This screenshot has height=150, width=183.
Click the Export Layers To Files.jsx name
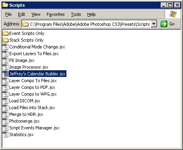pyautogui.click(x=34, y=54)
